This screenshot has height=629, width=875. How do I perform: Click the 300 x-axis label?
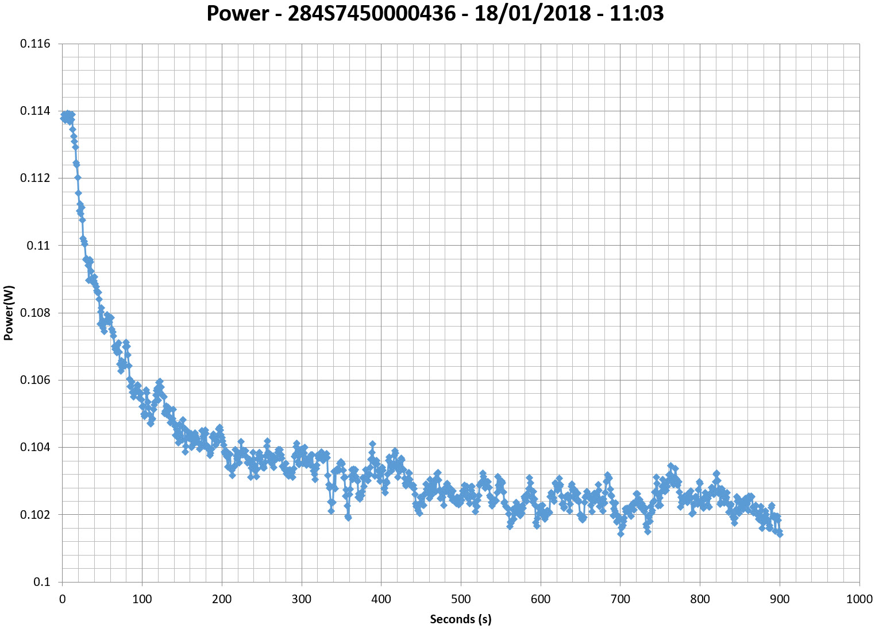301,600
